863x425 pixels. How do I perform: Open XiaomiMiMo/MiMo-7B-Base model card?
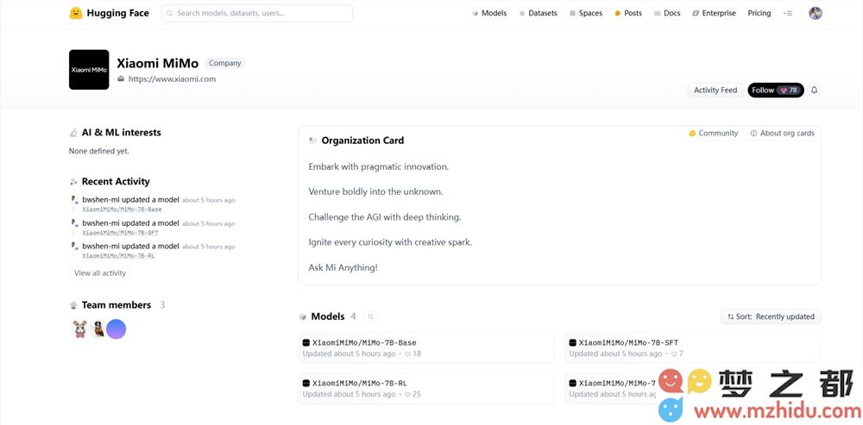[x=426, y=347]
